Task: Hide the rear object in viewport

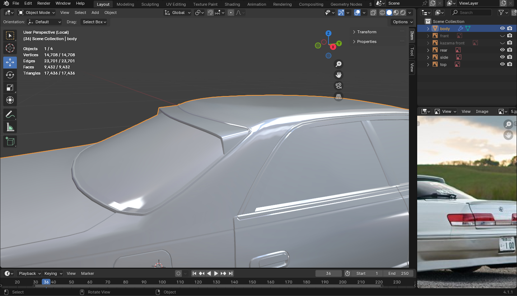Action: tap(503, 50)
